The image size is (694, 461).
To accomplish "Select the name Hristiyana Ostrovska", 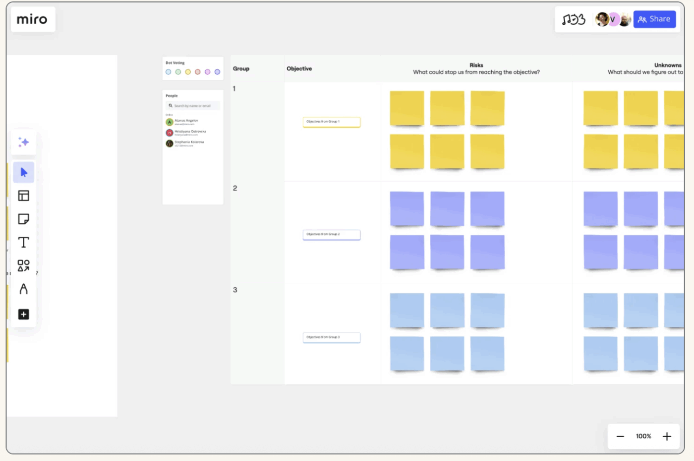I will click(x=190, y=131).
